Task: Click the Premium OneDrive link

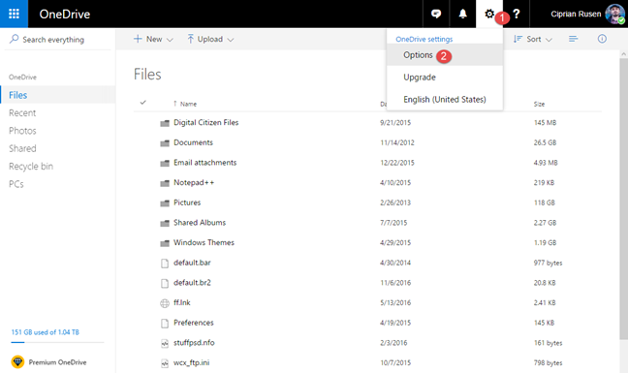Action: [x=57, y=362]
